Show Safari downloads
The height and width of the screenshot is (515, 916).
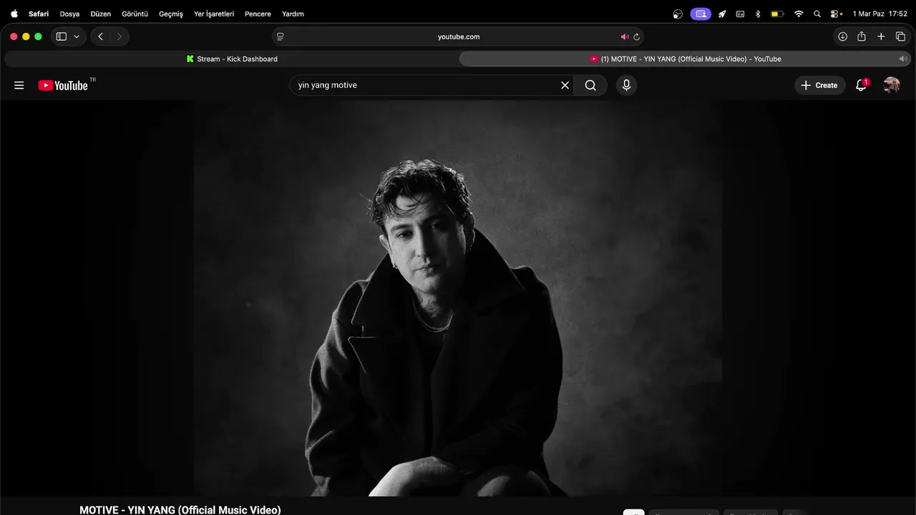click(842, 36)
